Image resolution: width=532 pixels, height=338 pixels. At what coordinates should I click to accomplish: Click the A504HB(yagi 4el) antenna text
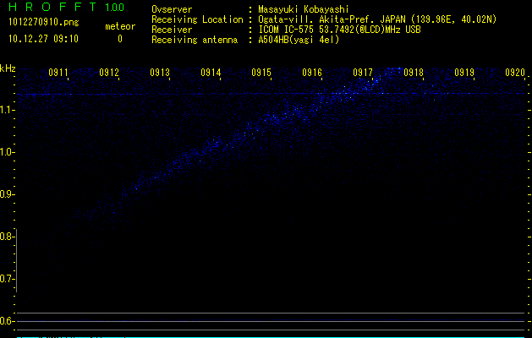[x=299, y=40]
